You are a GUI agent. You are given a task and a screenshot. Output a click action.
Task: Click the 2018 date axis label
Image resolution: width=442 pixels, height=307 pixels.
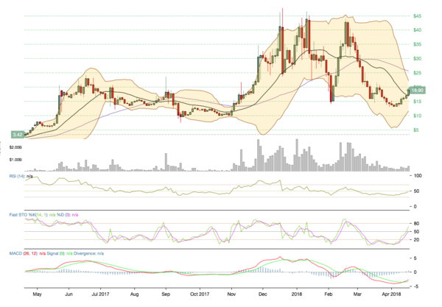297,294
